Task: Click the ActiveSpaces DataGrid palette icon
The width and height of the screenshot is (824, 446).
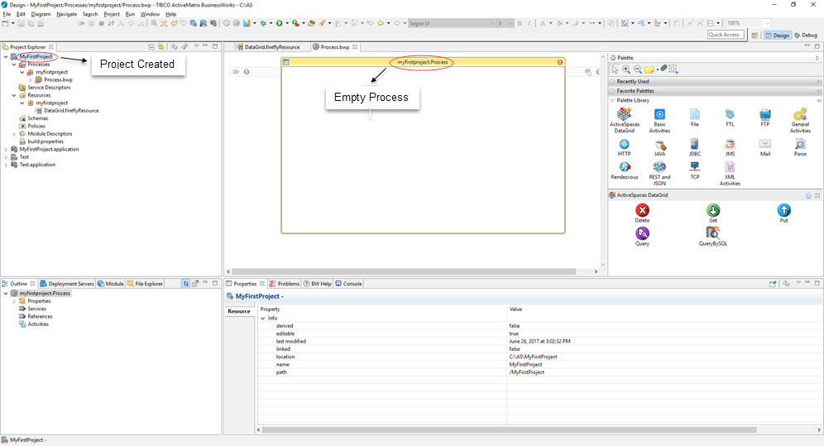Action: click(624, 115)
